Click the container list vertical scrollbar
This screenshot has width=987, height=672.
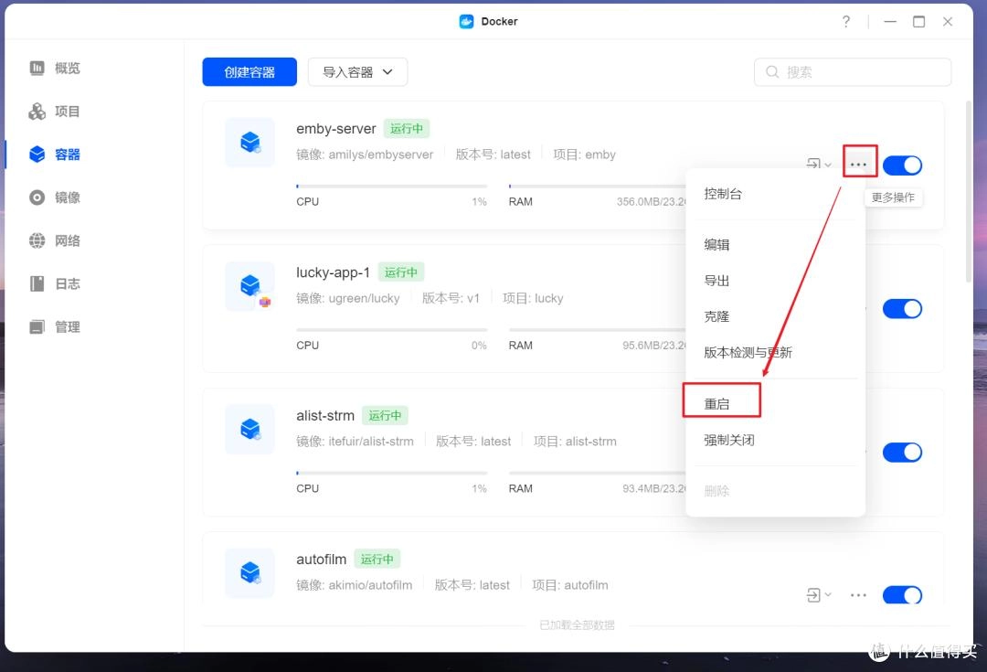point(968,192)
